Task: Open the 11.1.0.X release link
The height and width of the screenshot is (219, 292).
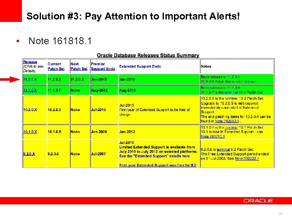Action: (x=30, y=90)
